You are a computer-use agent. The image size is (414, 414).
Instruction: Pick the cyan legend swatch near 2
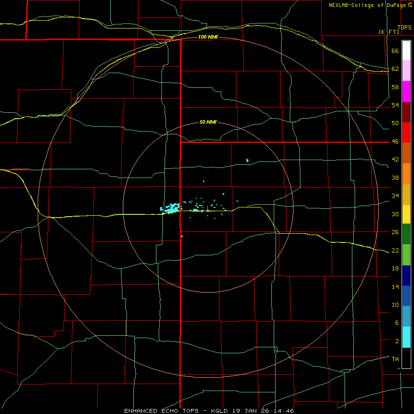(x=406, y=337)
